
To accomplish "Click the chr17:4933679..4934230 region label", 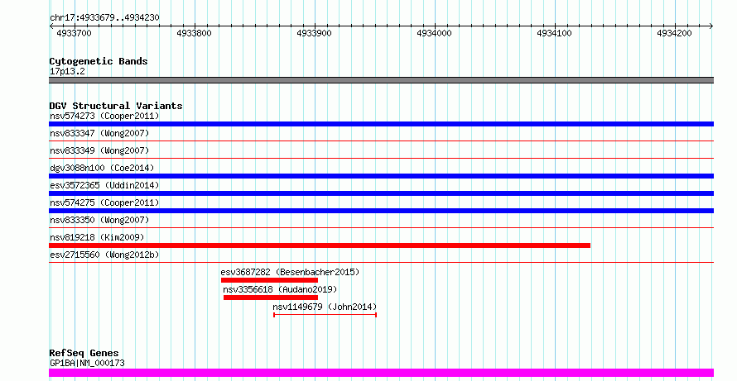I will click(x=104, y=18).
